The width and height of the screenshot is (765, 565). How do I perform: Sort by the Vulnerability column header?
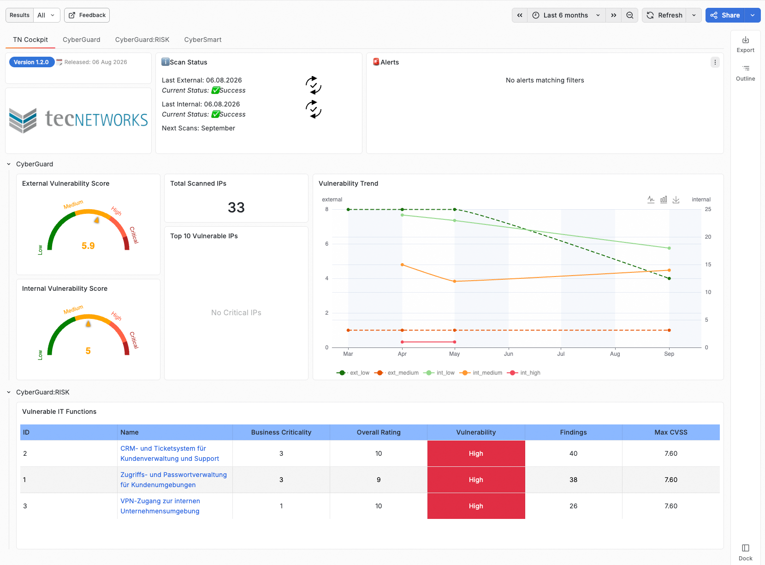[476, 432]
